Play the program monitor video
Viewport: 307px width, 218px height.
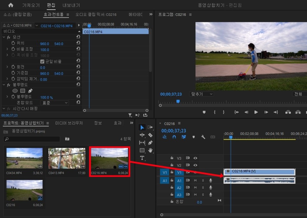[x=256, y=112]
